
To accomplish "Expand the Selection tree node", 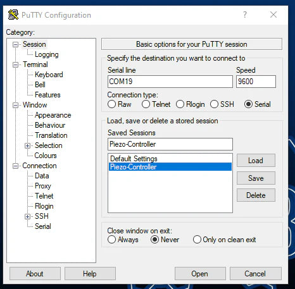I will click(x=27, y=145).
